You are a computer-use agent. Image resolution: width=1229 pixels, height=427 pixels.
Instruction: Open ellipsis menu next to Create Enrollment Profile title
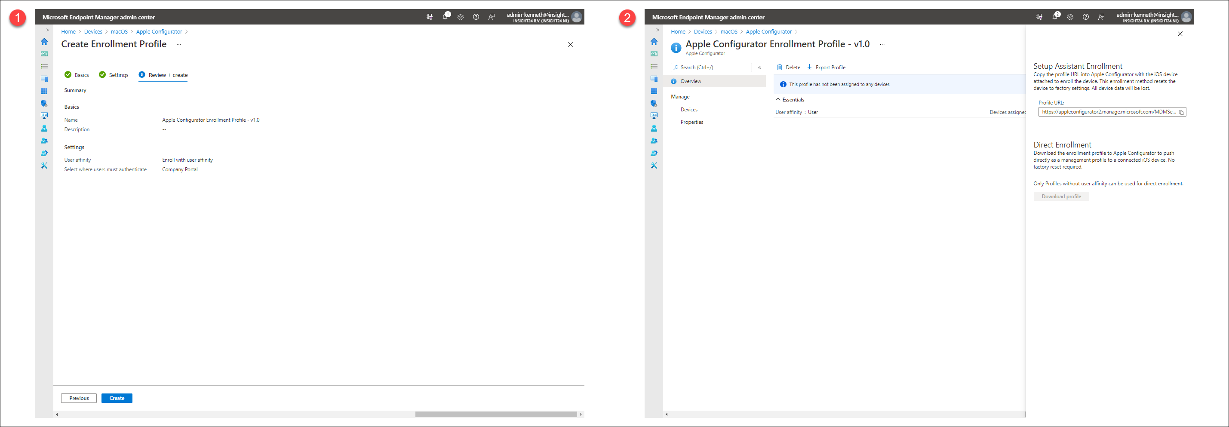coord(179,44)
